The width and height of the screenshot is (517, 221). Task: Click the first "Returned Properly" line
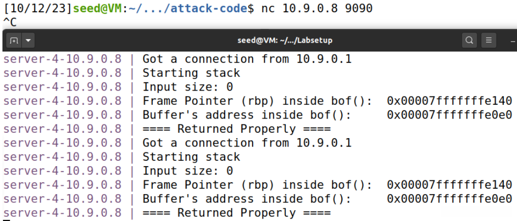click(236, 129)
